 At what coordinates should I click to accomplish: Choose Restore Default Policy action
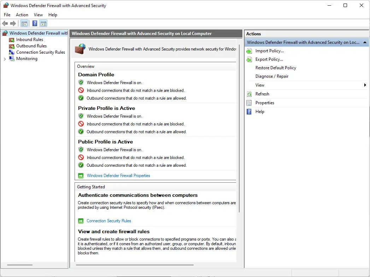[x=276, y=68]
